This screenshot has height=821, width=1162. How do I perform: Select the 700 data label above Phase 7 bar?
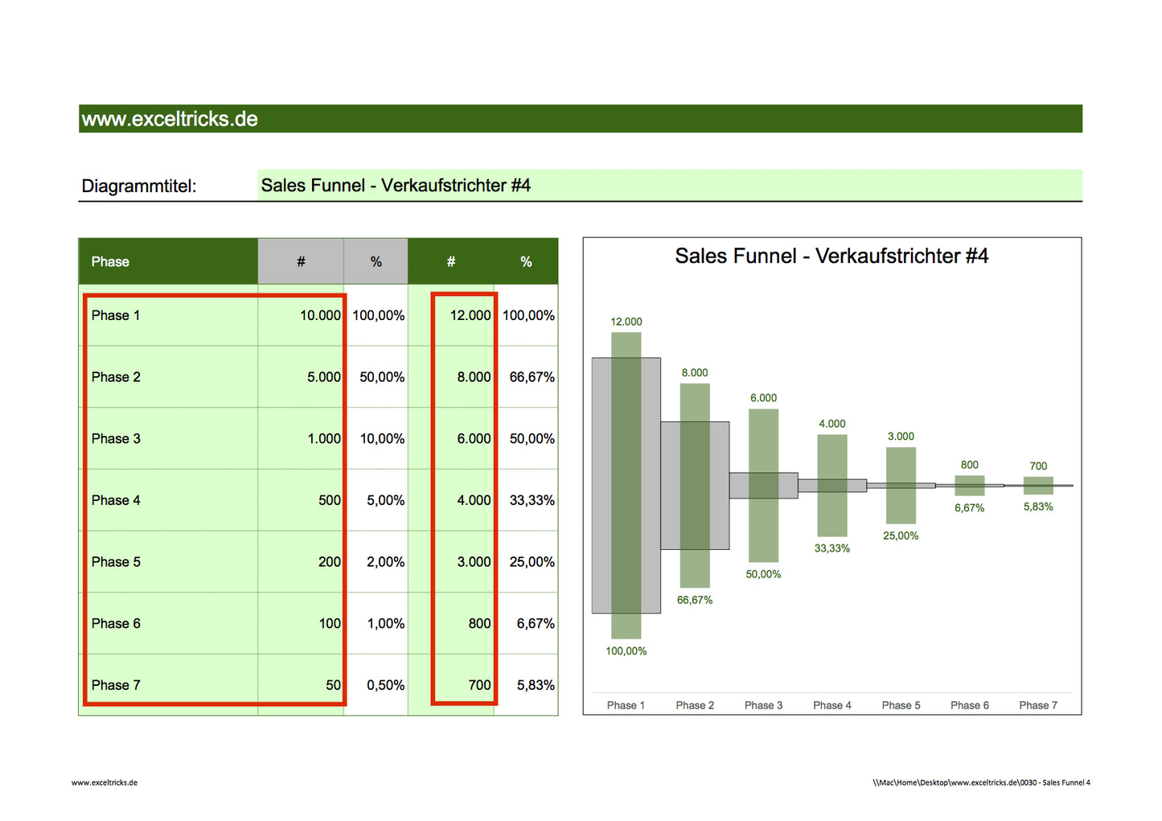point(1037,466)
